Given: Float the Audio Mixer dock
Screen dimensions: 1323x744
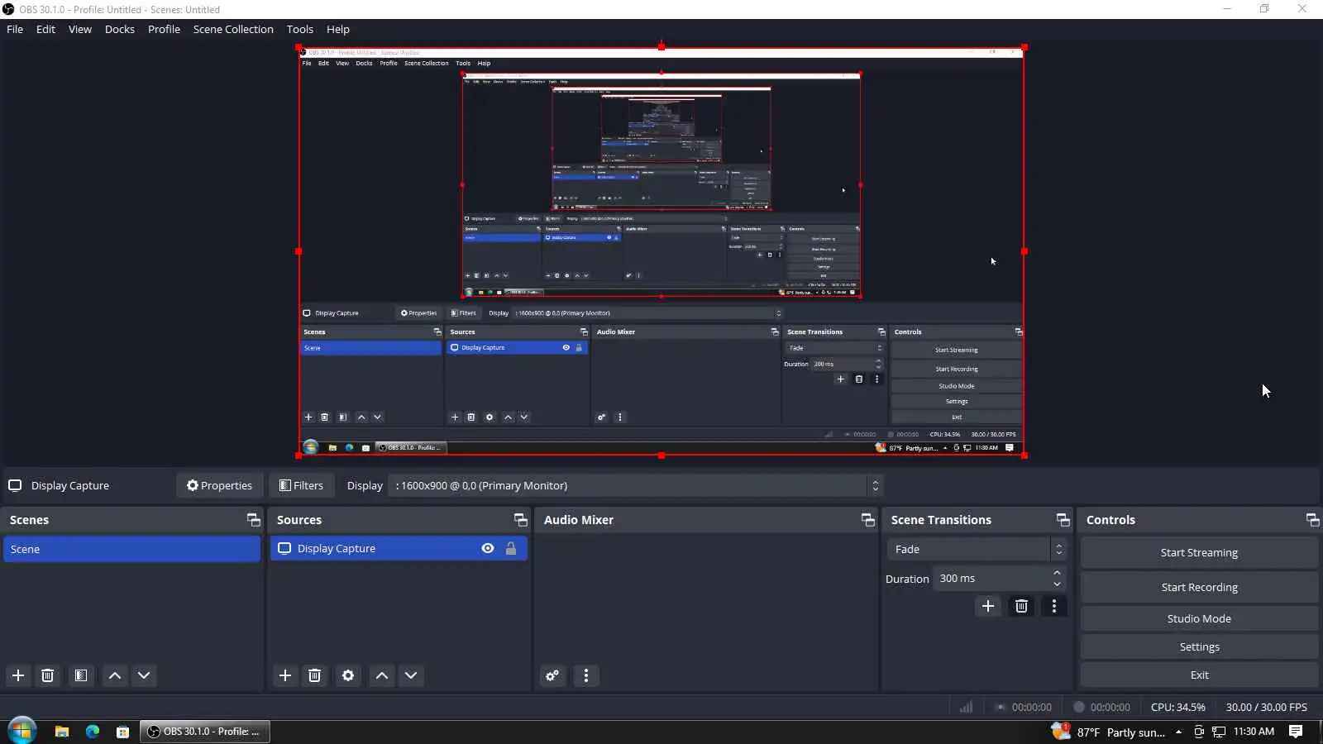Looking at the screenshot, I should 867,520.
